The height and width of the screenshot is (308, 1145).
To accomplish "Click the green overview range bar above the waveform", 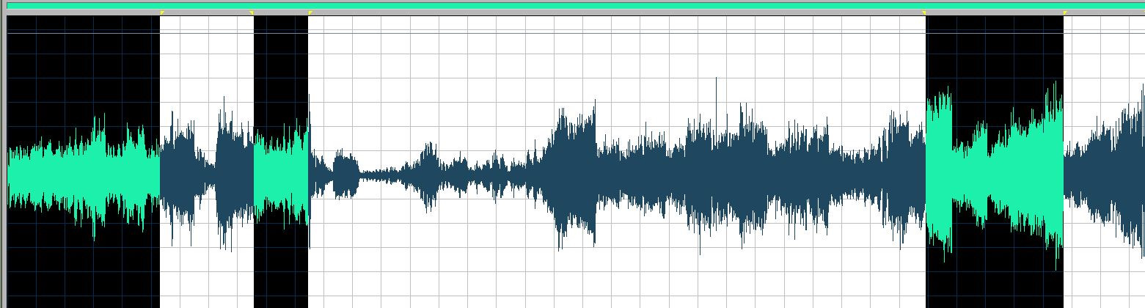I will click(x=576, y=5).
